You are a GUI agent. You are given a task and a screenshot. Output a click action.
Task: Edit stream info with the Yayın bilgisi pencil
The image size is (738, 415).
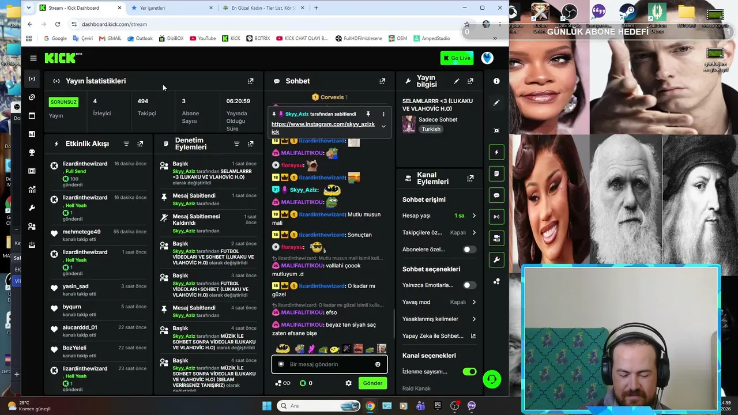(x=457, y=81)
